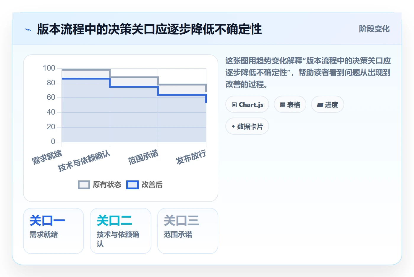414x277 pixels.
Task: Open the 关口一 需求就绪 card
Action: [54, 231]
